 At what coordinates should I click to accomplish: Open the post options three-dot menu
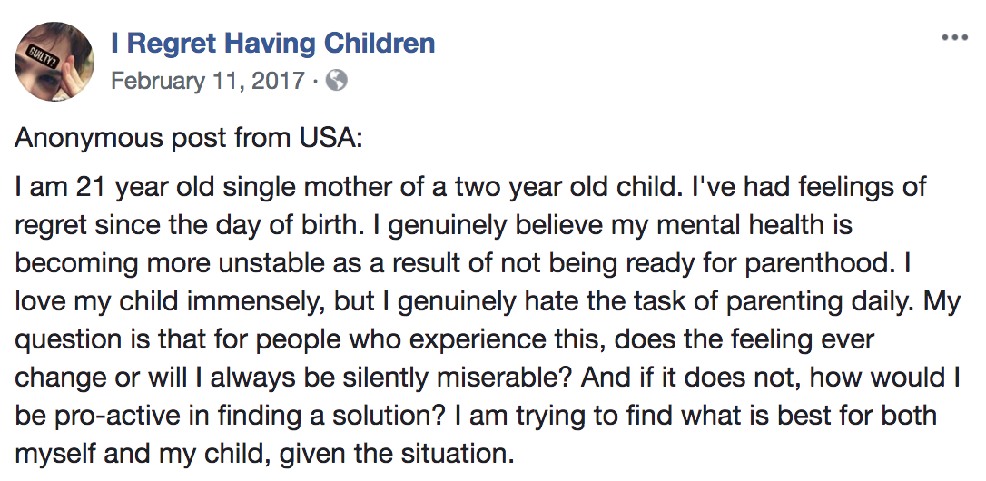tap(954, 38)
